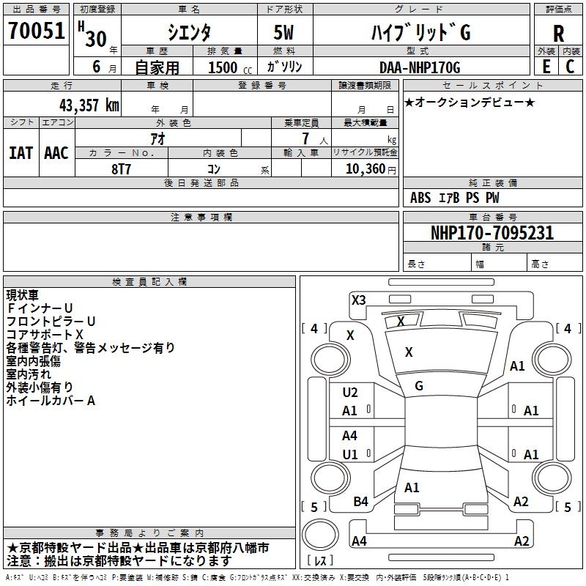Click the exterior grade E

point(546,67)
